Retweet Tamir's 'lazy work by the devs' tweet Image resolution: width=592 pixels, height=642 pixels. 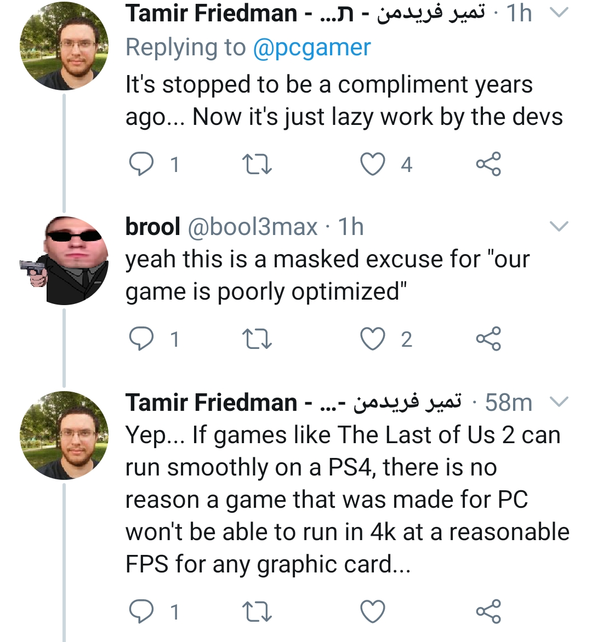[x=257, y=164]
